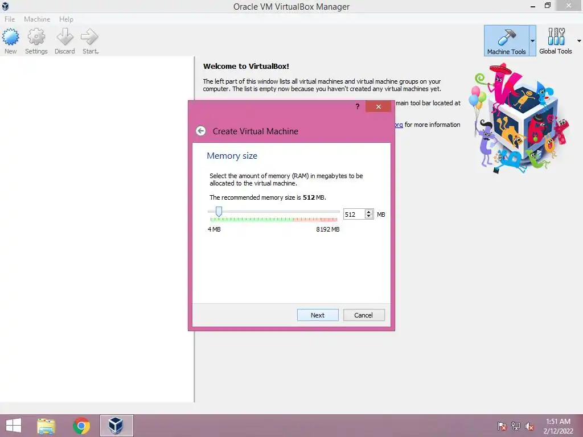Image resolution: width=583 pixels, height=437 pixels.
Task: Open the File menu
Action: (10, 19)
